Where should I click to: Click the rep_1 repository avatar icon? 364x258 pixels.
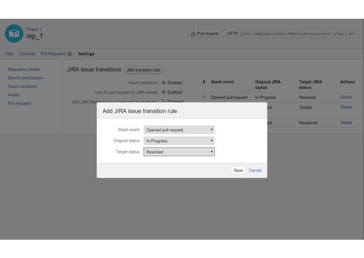click(x=14, y=33)
